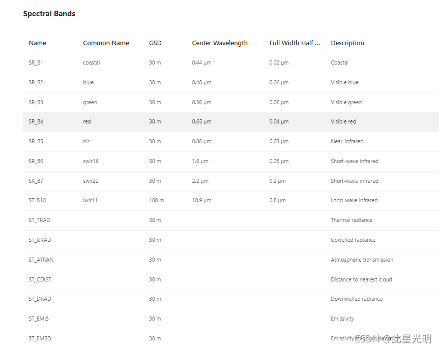Image resolution: width=439 pixels, height=348 pixels.
Task: Click the truncated Full Width Half column header
Action: [295, 43]
